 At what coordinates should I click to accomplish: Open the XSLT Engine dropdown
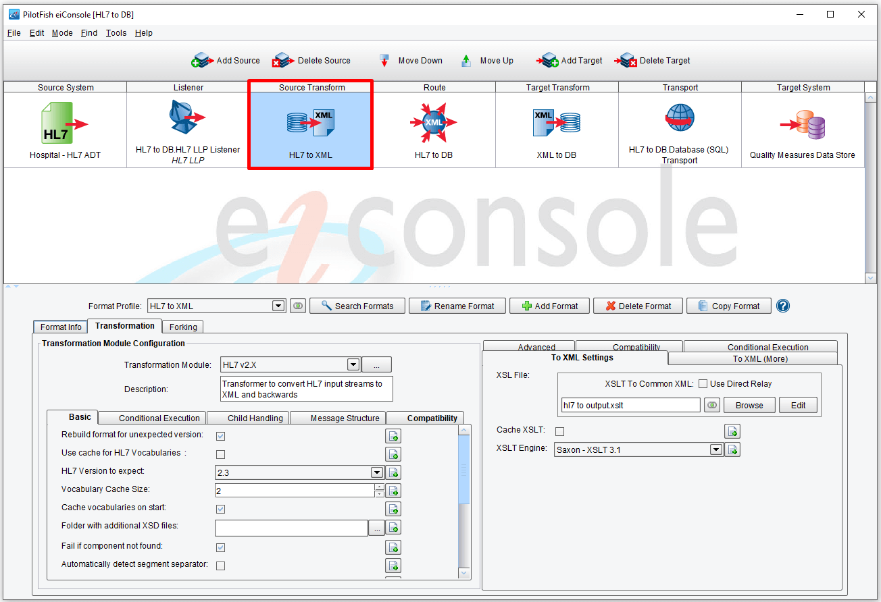716,449
